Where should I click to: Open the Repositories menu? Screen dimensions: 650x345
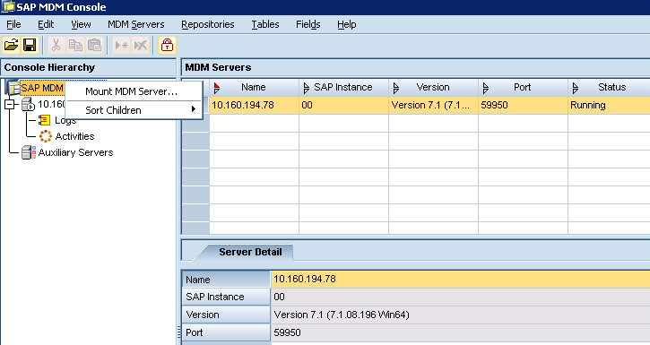pos(208,24)
